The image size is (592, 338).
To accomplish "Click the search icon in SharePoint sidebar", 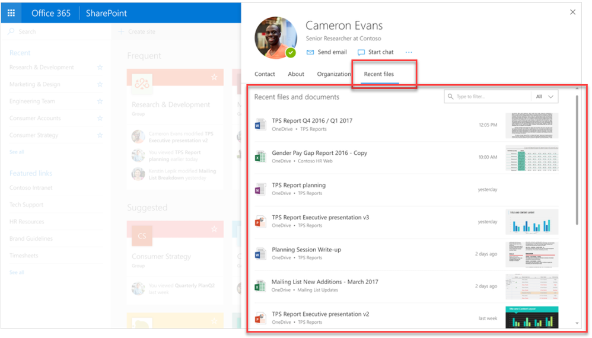I will pos(11,31).
